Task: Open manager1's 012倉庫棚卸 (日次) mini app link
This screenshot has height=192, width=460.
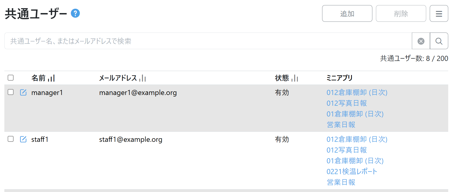Action: tap(357, 92)
